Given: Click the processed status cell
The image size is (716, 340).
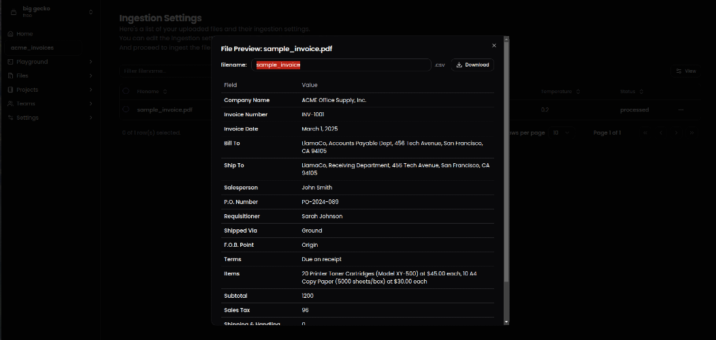Looking at the screenshot, I should click(x=634, y=110).
